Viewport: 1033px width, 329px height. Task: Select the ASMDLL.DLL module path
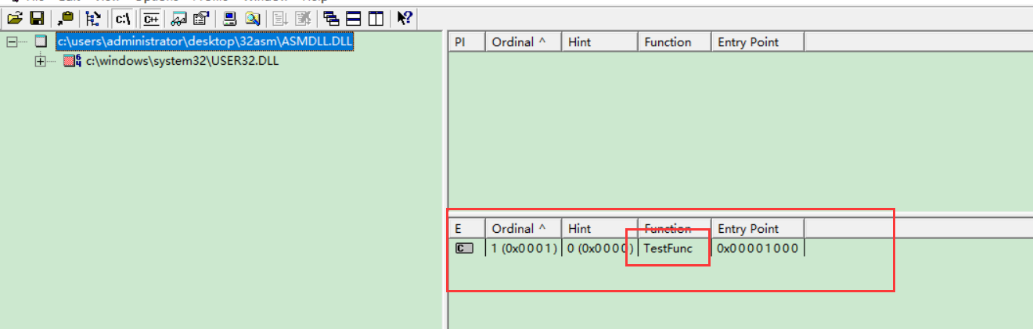(204, 41)
